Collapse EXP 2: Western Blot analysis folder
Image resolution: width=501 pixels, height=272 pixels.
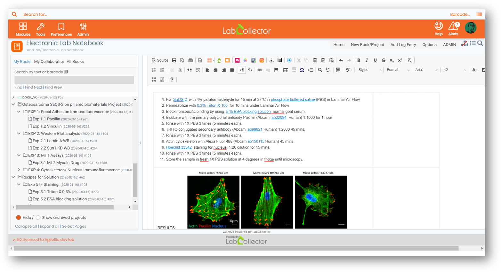coord(19,134)
